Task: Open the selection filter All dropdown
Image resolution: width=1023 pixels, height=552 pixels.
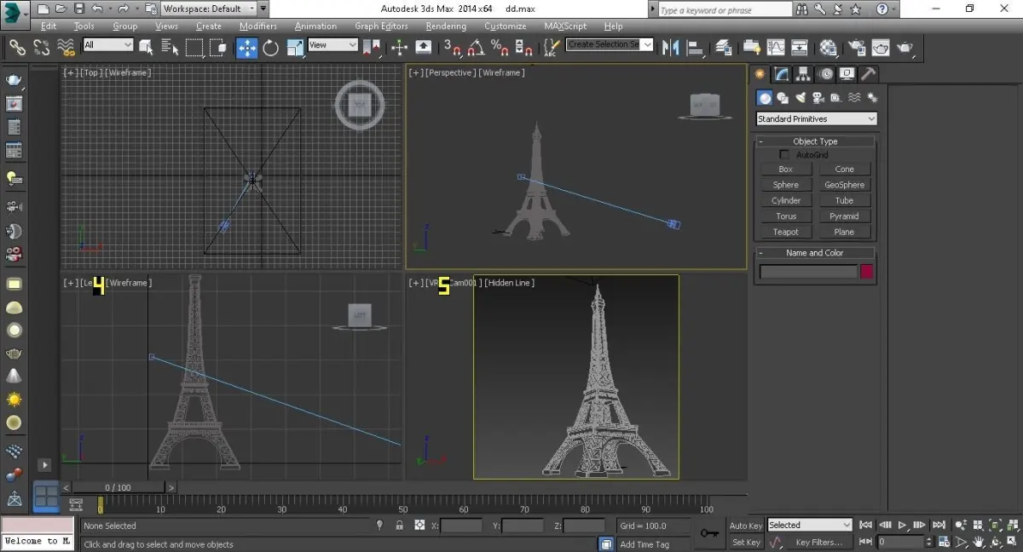Action: point(108,45)
